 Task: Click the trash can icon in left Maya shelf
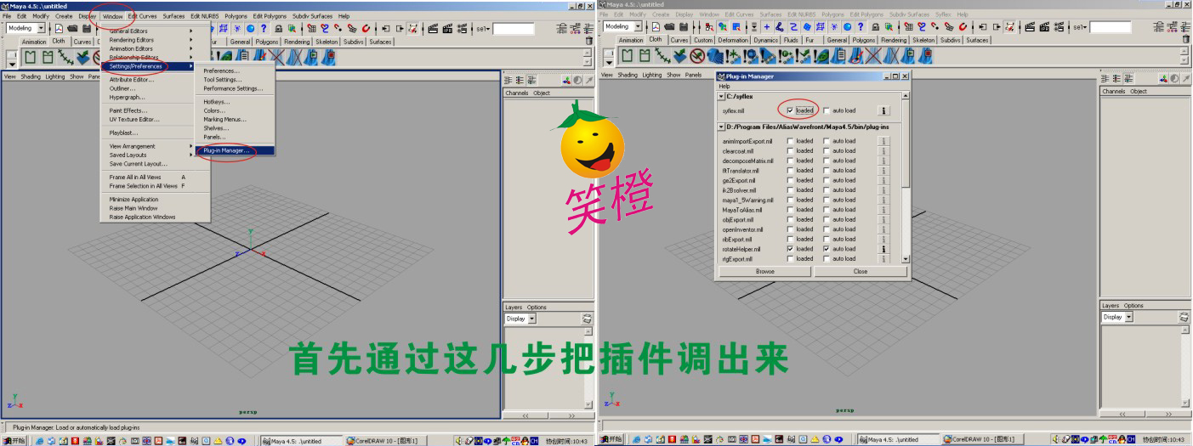coord(588,39)
